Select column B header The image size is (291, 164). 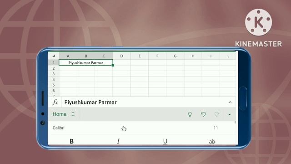point(86,56)
